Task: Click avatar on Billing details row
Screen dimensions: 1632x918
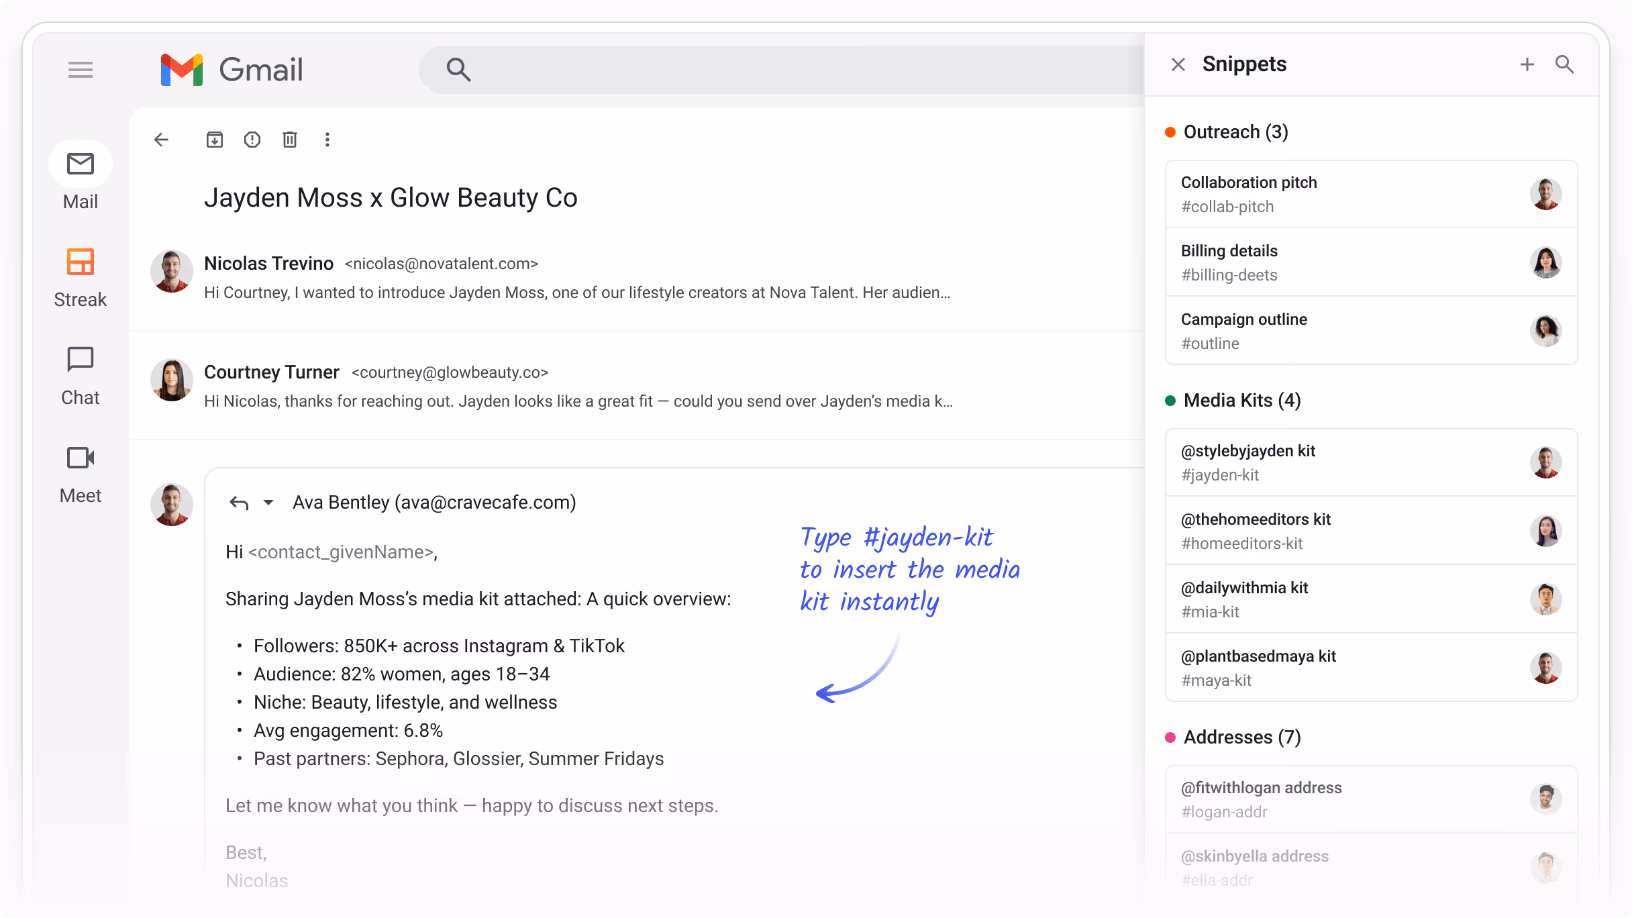Action: tap(1546, 262)
